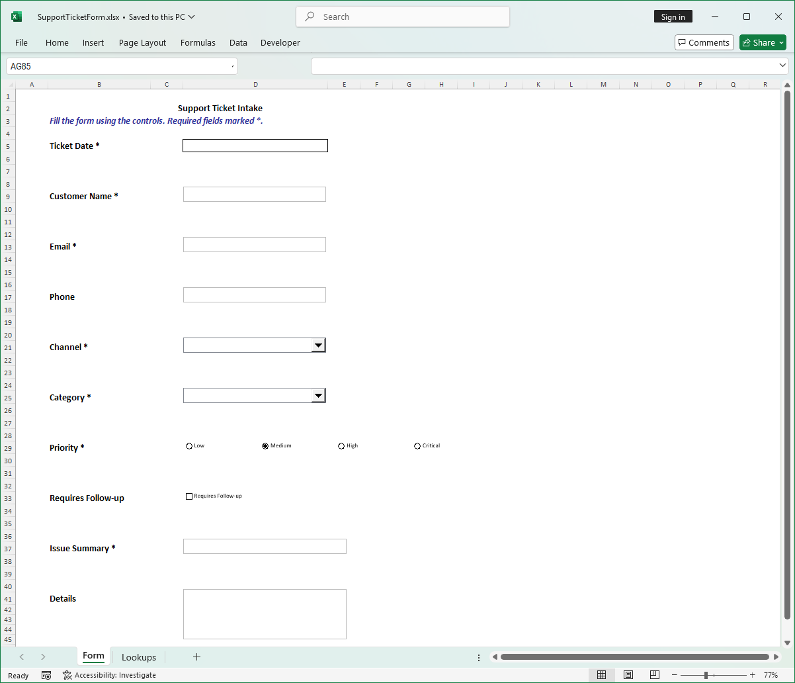Open the search box at the top
Image resolution: width=795 pixels, height=683 pixels.
[402, 17]
